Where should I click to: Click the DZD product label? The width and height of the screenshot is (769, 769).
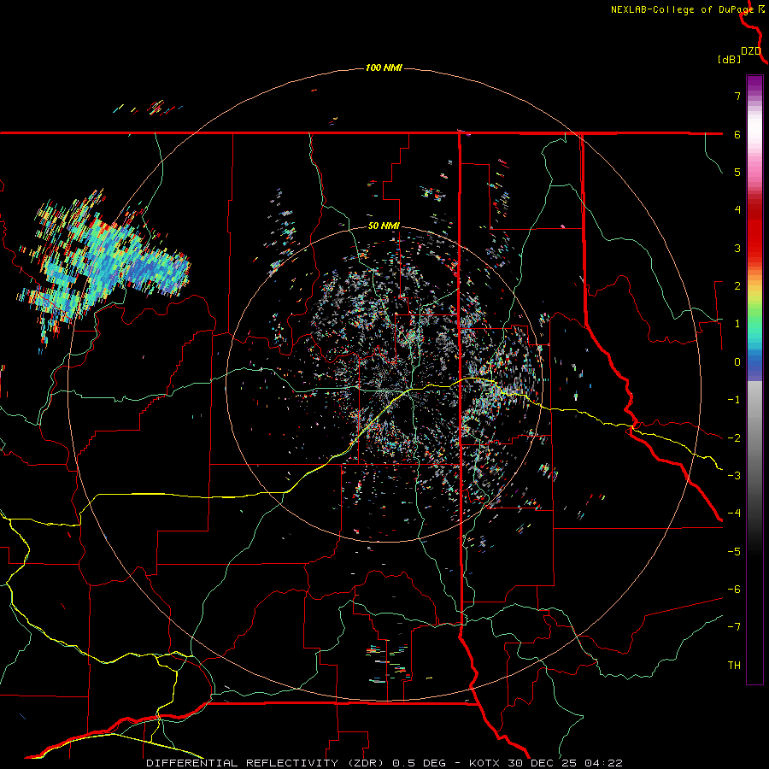click(x=751, y=51)
